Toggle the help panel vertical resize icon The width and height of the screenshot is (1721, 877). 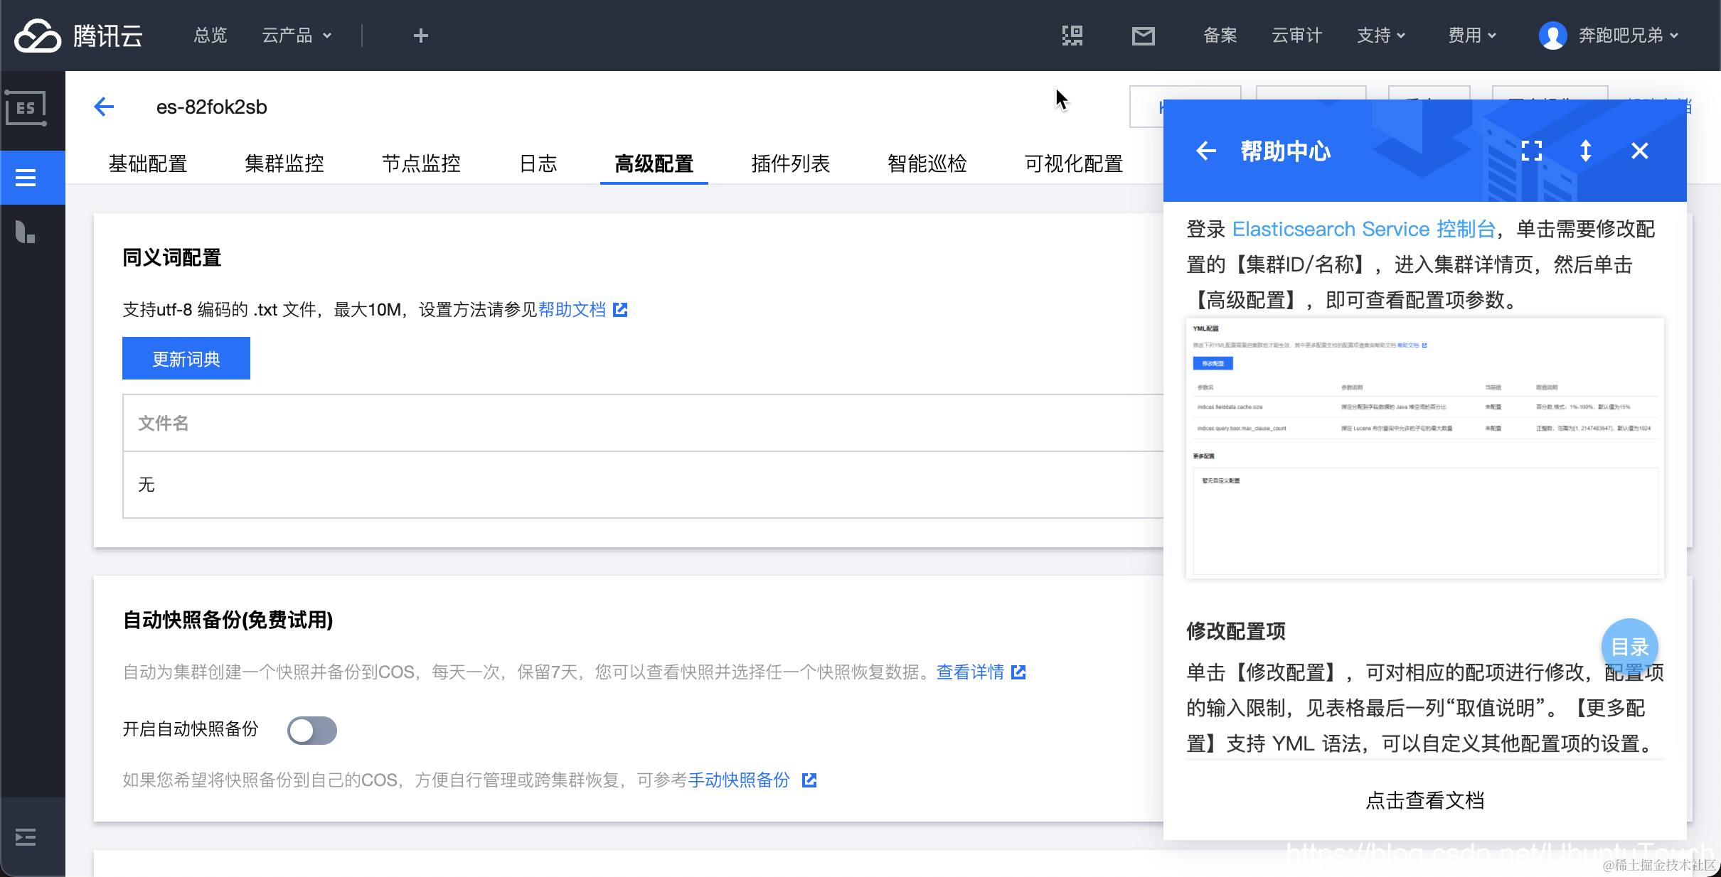1585,151
